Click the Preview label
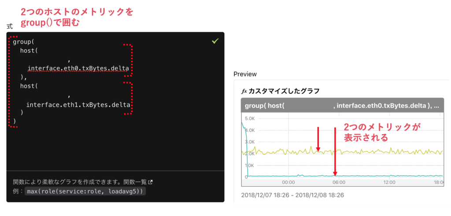The height and width of the screenshot is (216, 451). click(245, 74)
